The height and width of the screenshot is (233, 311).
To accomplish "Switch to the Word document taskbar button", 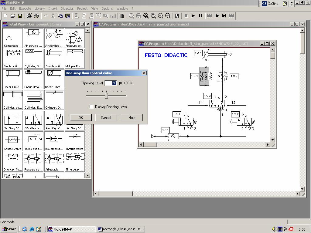I will pos(121,229).
